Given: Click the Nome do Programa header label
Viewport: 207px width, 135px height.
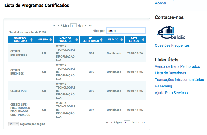Looking at the screenshot, I should tap(20, 40).
